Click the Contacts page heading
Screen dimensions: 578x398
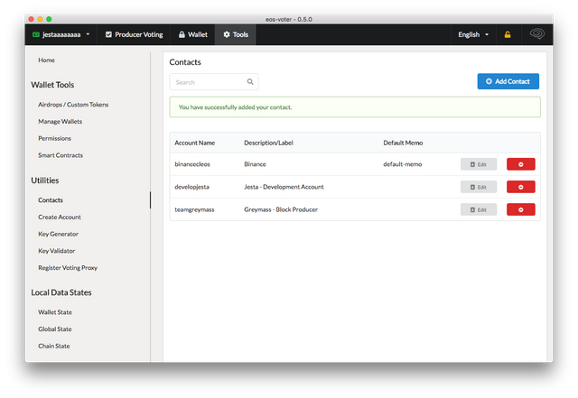pos(185,62)
